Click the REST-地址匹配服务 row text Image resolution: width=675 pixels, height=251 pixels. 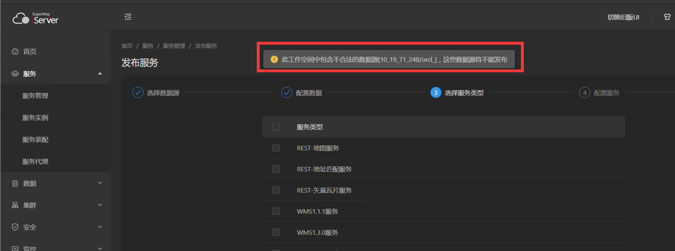pyautogui.click(x=324, y=169)
